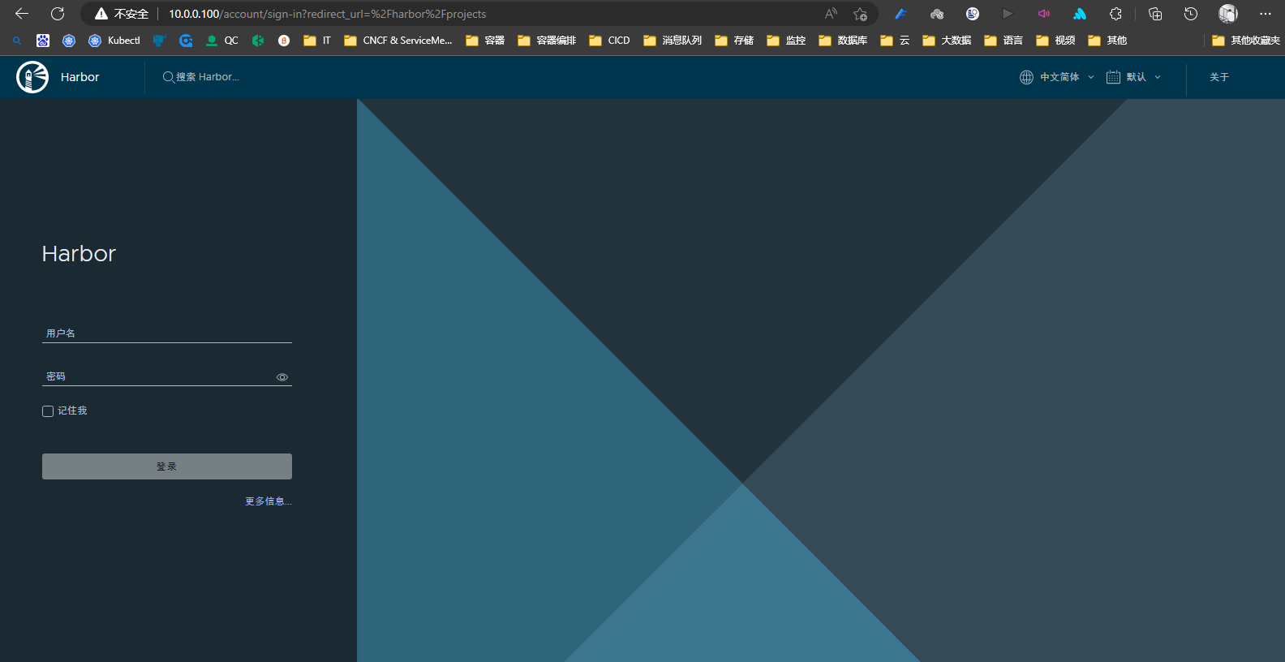The width and height of the screenshot is (1285, 662).
Task: Click the calendar icon beside 默认
Action: click(x=1113, y=77)
